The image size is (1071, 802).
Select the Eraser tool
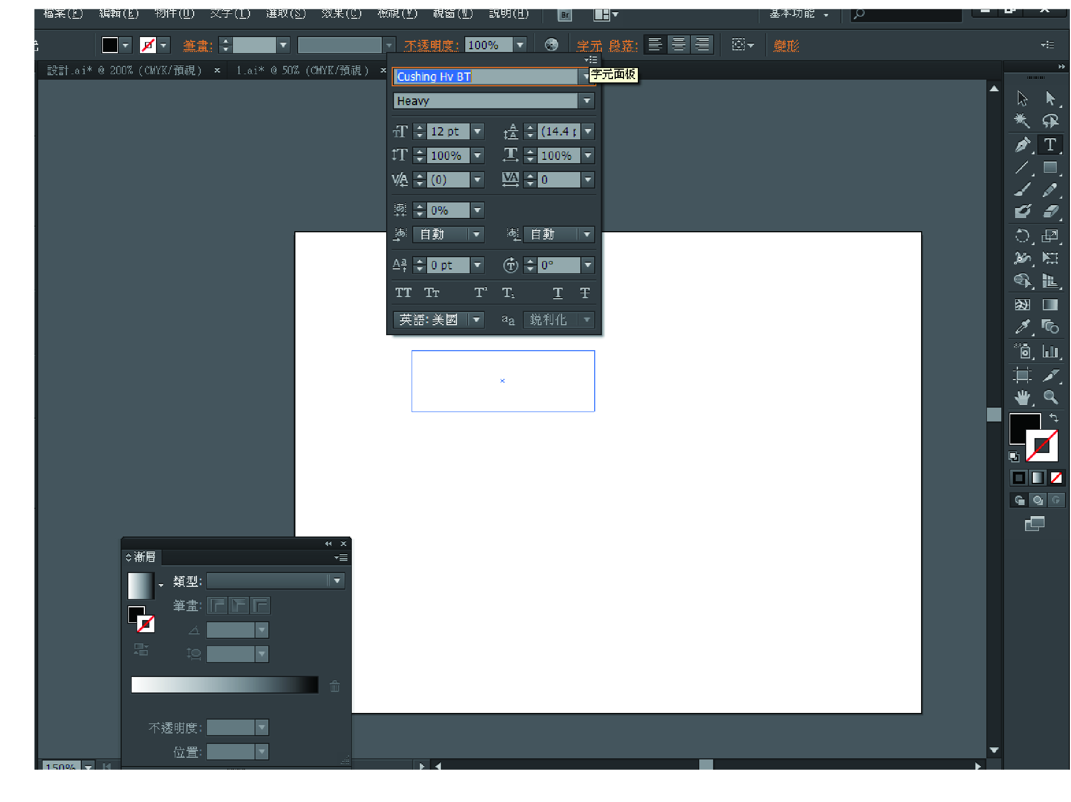[x=1050, y=212]
